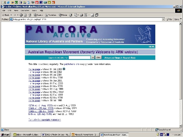Open the File menu
Image resolution: width=183 pixels, height=137 pixels.
(4, 11)
